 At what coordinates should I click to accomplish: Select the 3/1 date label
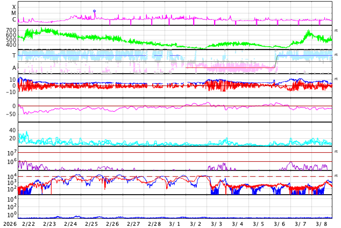tap(175, 224)
